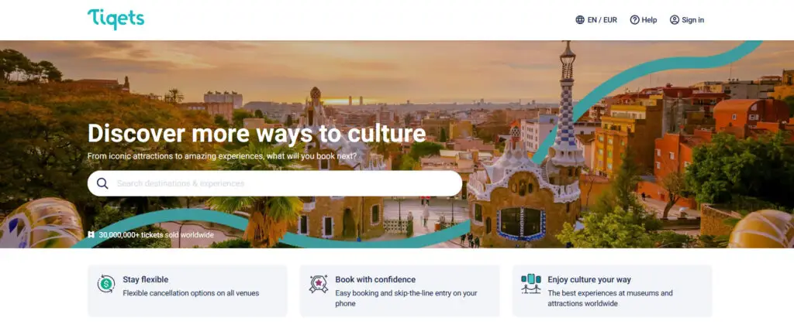The width and height of the screenshot is (794, 331).
Task: Click the Discover more ways to culture headline
Action: click(x=257, y=134)
